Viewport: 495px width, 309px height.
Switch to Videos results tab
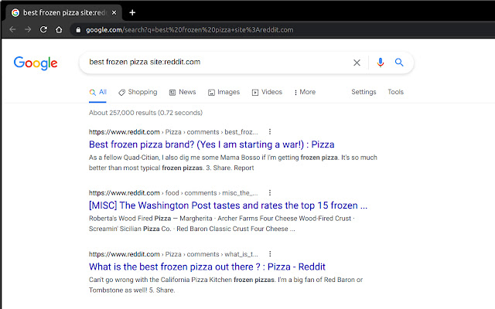pyautogui.click(x=267, y=92)
